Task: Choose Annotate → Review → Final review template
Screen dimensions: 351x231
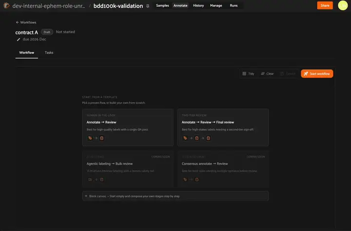Action: [x=223, y=127]
